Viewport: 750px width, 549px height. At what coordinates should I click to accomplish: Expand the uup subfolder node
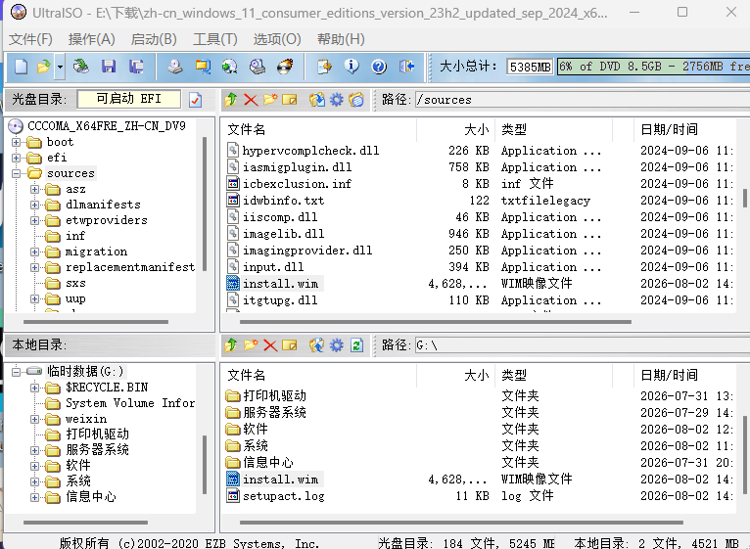35,298
